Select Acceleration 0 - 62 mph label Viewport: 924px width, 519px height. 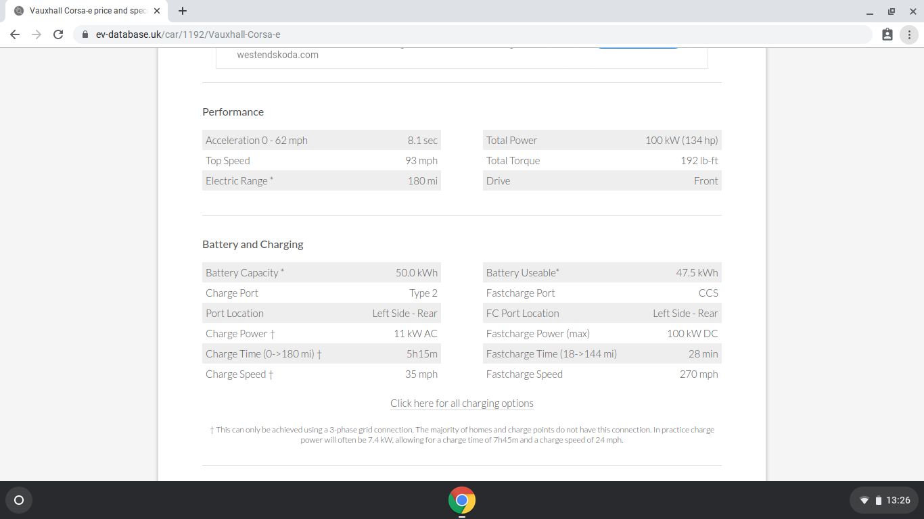pos(256,141)
